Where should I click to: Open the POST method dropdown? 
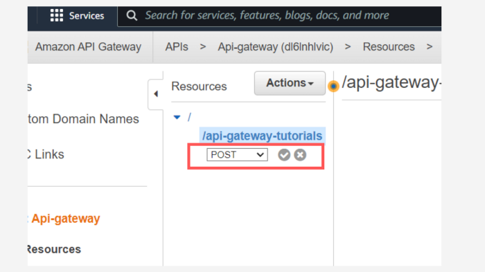click(x=237, y=154)
